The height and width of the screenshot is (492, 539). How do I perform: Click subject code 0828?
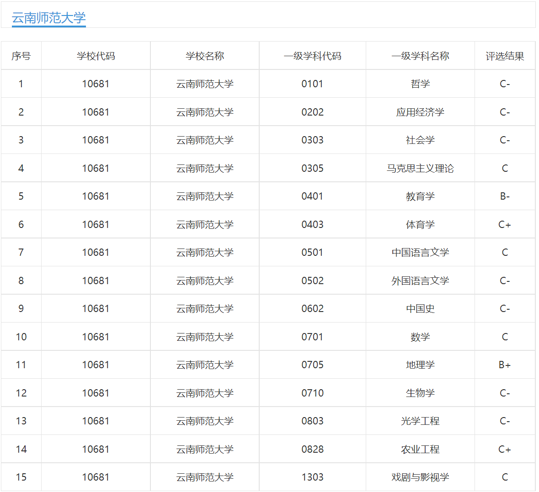pyautogui.click(x=312, y=449)
